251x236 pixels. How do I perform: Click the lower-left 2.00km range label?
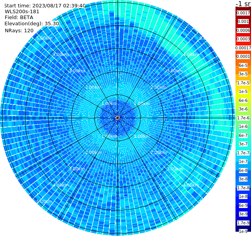click(x=93, y=152)
